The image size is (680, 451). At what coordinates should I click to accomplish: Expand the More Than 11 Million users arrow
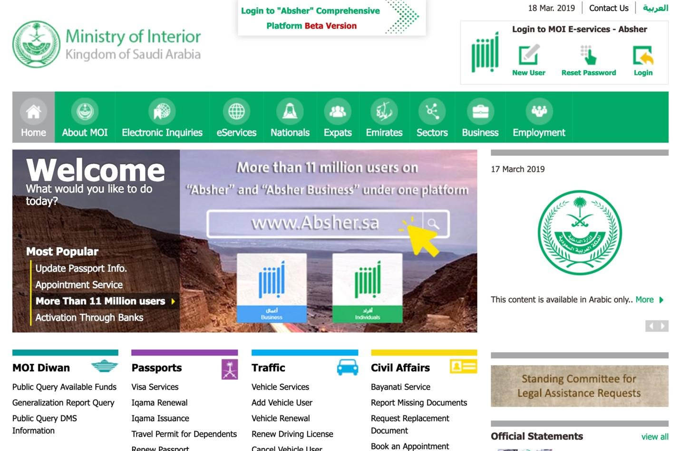pos(173,301)
